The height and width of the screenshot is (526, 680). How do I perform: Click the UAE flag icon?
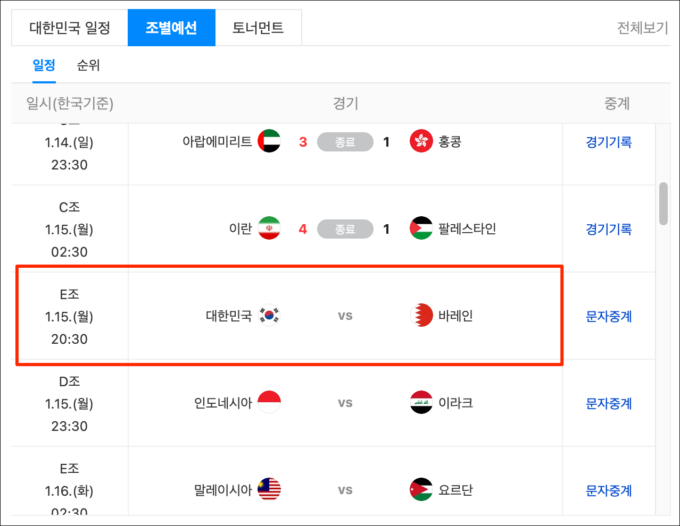[x=269, y=142]
